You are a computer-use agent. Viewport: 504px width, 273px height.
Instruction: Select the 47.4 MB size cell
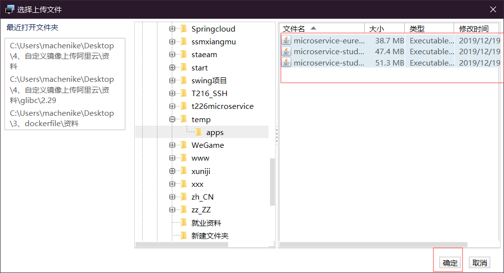(x=389, y=51)
